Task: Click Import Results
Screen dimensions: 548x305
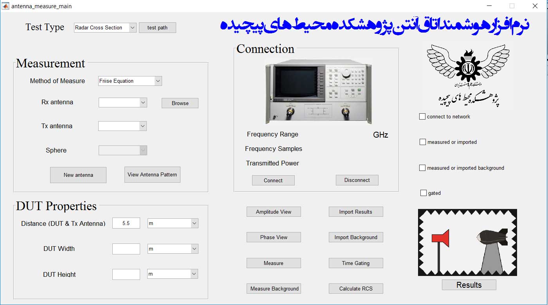Action: tap(356, 212)
